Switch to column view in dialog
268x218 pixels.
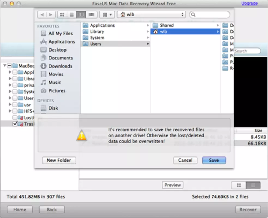(x=81, y=14)
